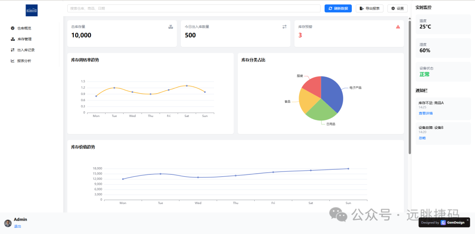Click the 退出 logout link
Viewport: 475px width, 234px height.
pos(18,227)
